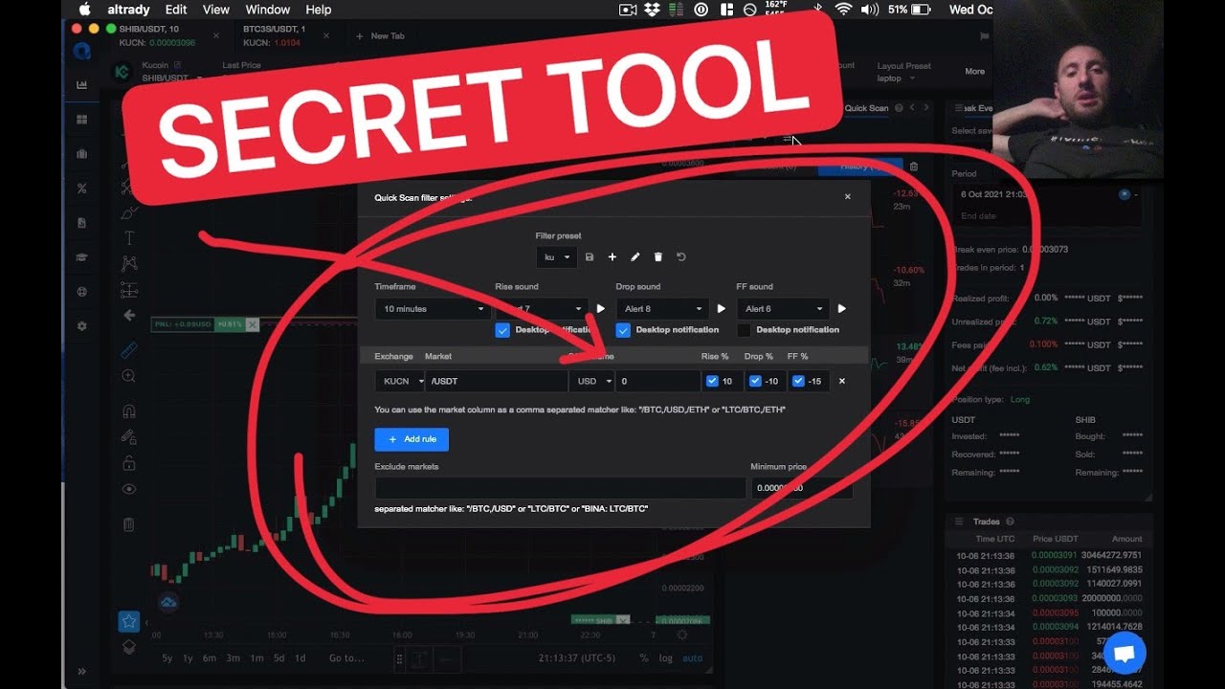Select the 5d chart range
1225x689 pixels.
[x=278, y=658]
